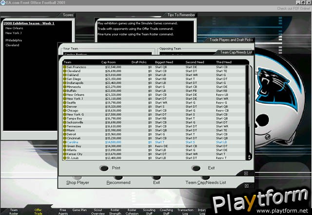Click the Biggest Need column header
The image size is (312, 215).
[x=164, y=62]
